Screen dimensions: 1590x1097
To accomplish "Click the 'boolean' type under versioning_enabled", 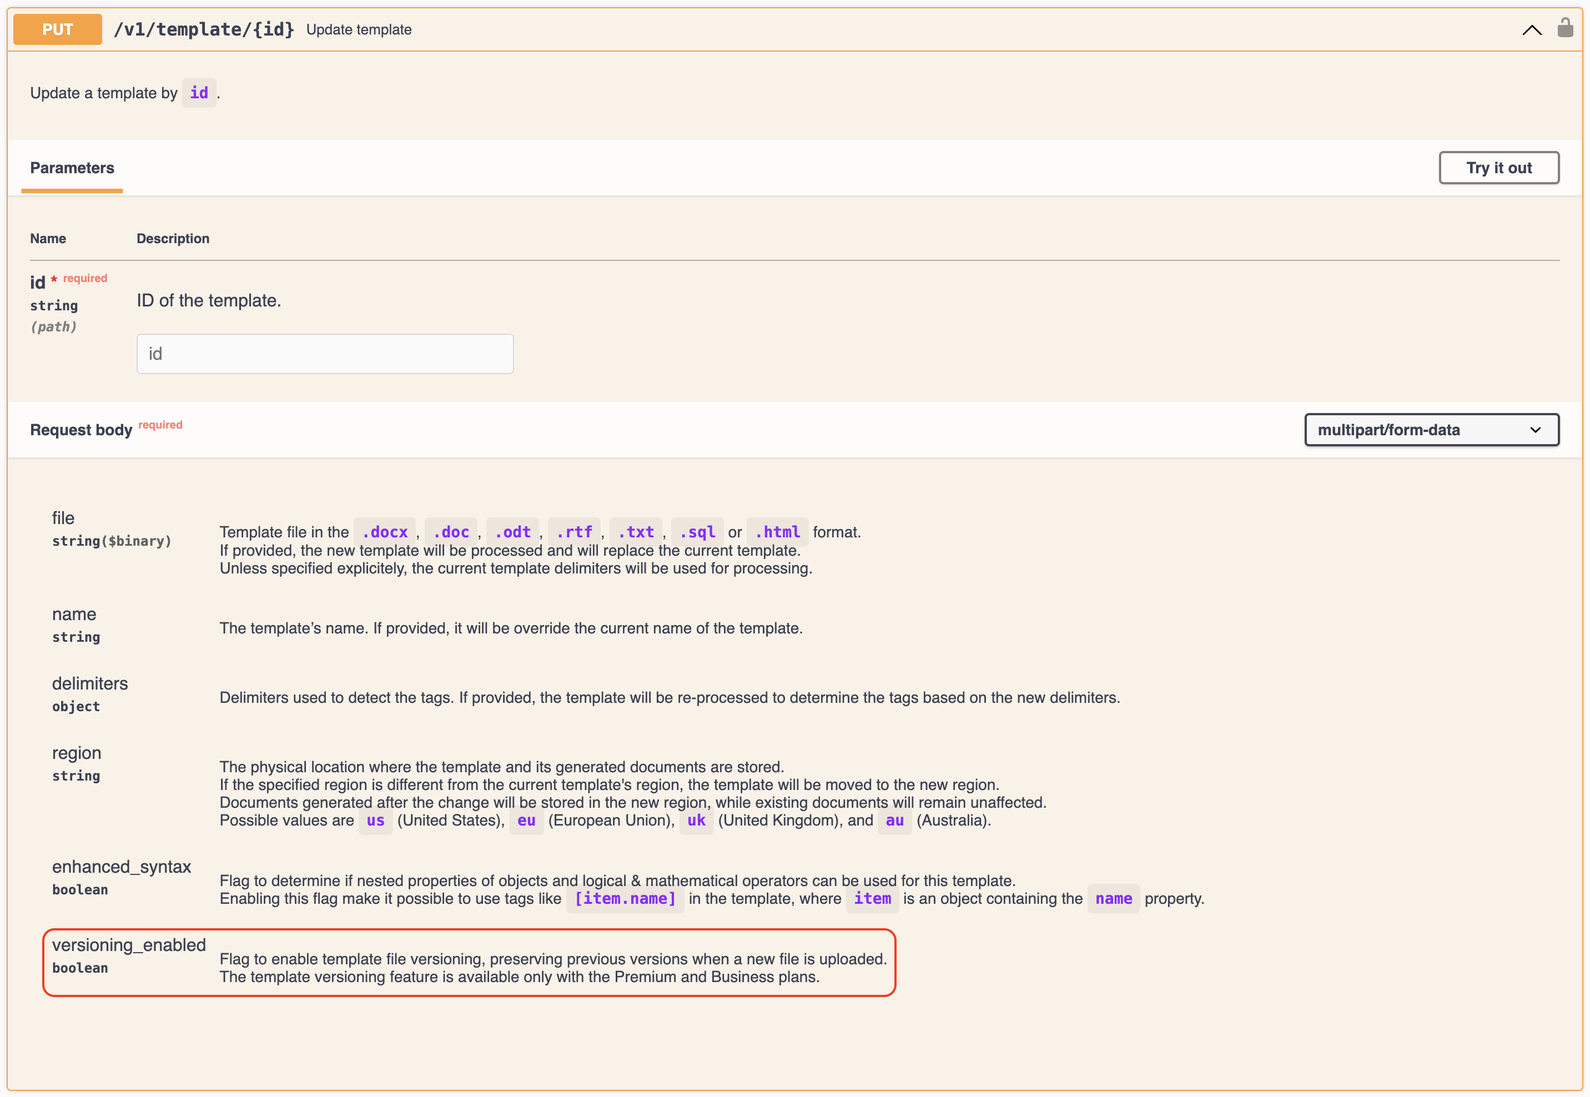I will click(x=80, y=968).
